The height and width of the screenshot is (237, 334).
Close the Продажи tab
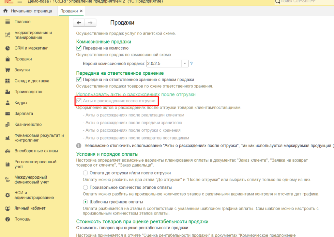81,11
